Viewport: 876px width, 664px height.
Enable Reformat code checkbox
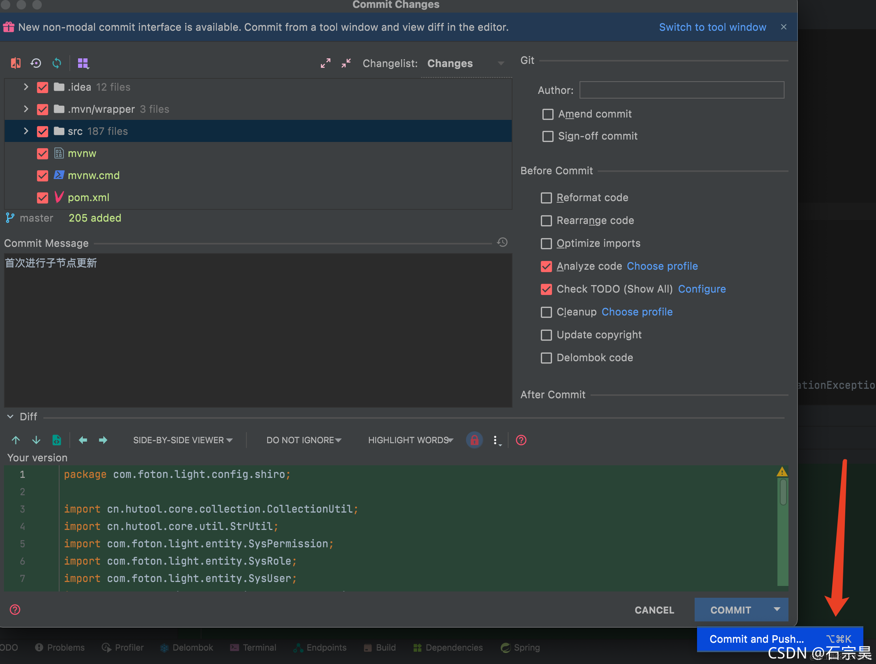point(546,198)
